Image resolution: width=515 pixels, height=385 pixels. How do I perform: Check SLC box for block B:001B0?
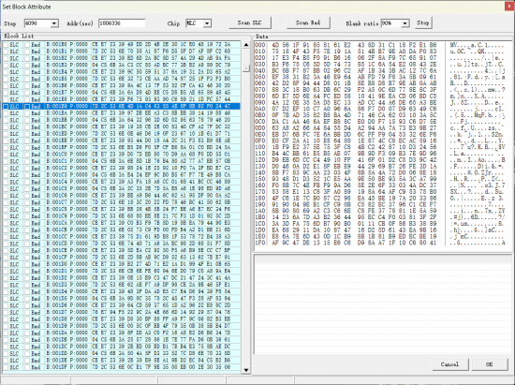point(6,45)
